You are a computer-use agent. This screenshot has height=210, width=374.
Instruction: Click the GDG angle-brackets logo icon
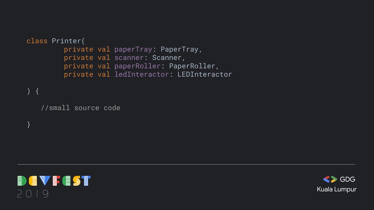330,179
